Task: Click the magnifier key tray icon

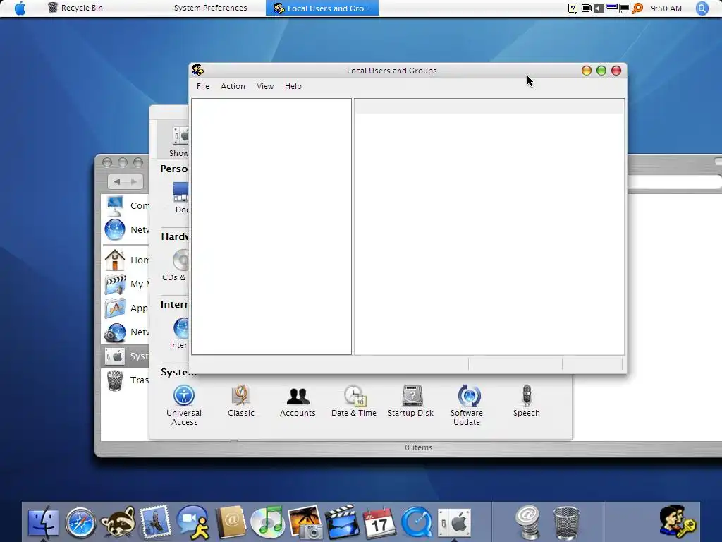Action: point(637,8)
